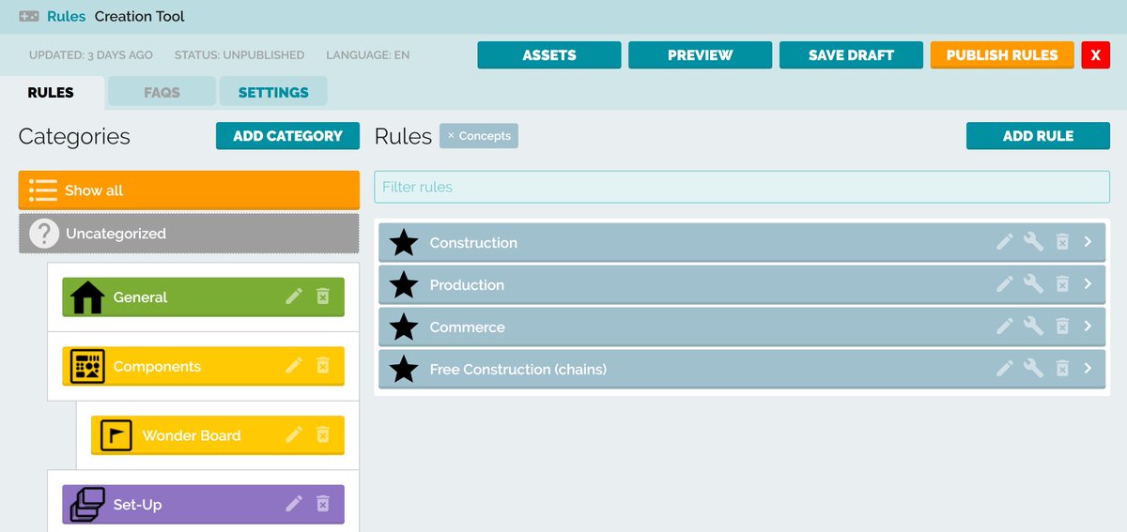Screen dimensions: 1127x532
Task: Switch to the RULES tab
Action: point(51,92)
